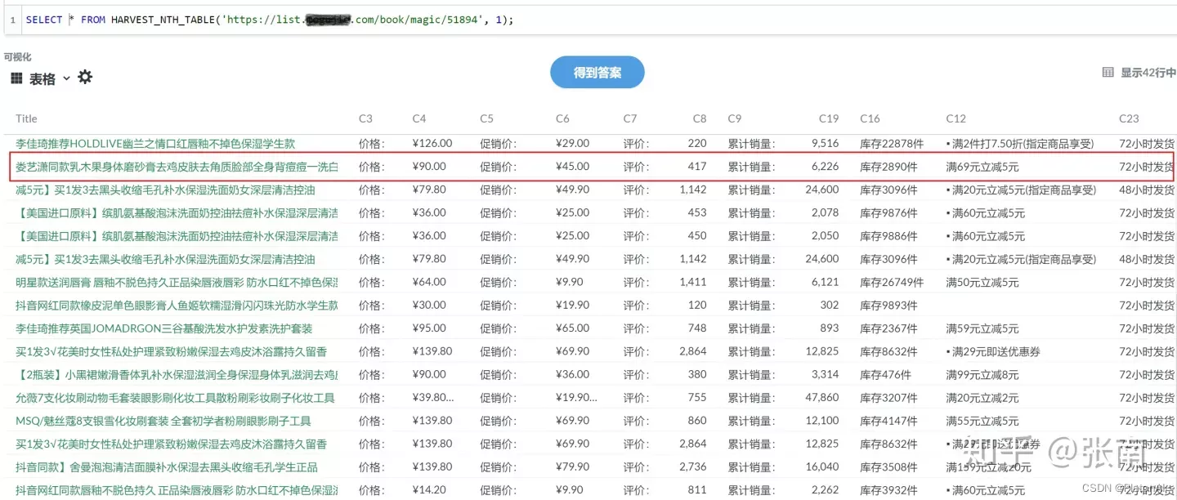Click the 库存2890件 stock cell

click(x=888, y=166)
